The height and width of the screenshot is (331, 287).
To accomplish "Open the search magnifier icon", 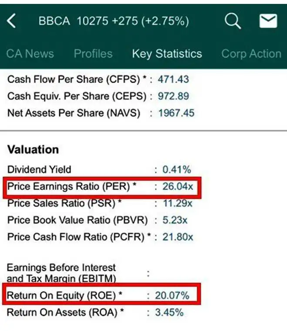I will (233, 20).
